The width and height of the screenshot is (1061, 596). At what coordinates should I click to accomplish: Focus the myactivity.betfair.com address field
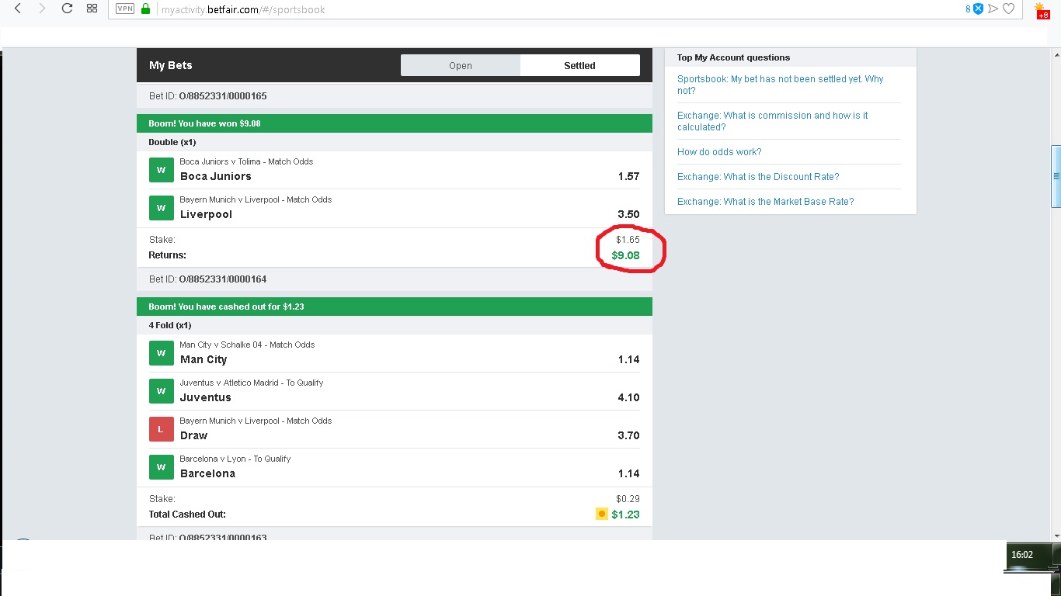[x=243, y=9]
